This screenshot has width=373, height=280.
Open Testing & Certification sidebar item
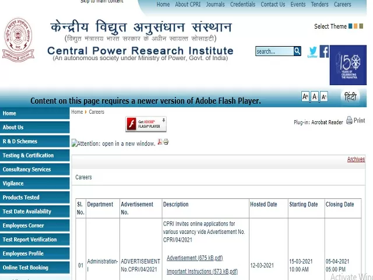pyautogui.click(x=35, y=156)
